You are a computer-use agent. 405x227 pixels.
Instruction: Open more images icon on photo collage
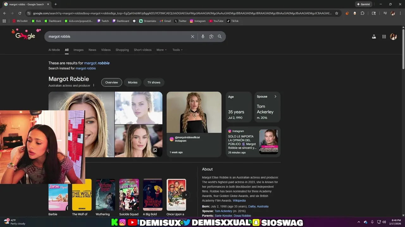click(155, 150)
